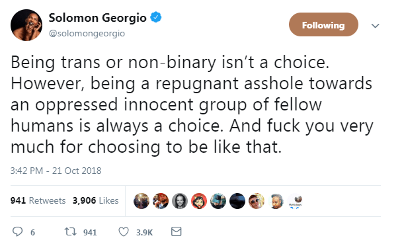Open the 3:42 PM tweet timestamp
404x244 pixels.
pos(56,171)
